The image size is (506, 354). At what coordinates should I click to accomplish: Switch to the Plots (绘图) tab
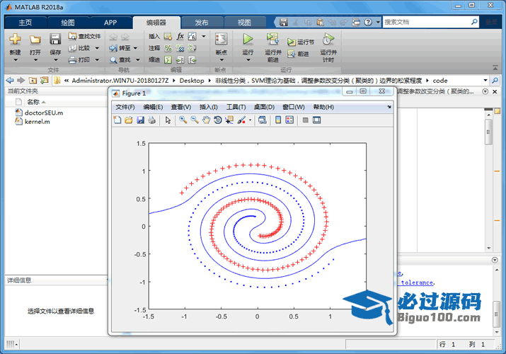[x=68, y=23]
